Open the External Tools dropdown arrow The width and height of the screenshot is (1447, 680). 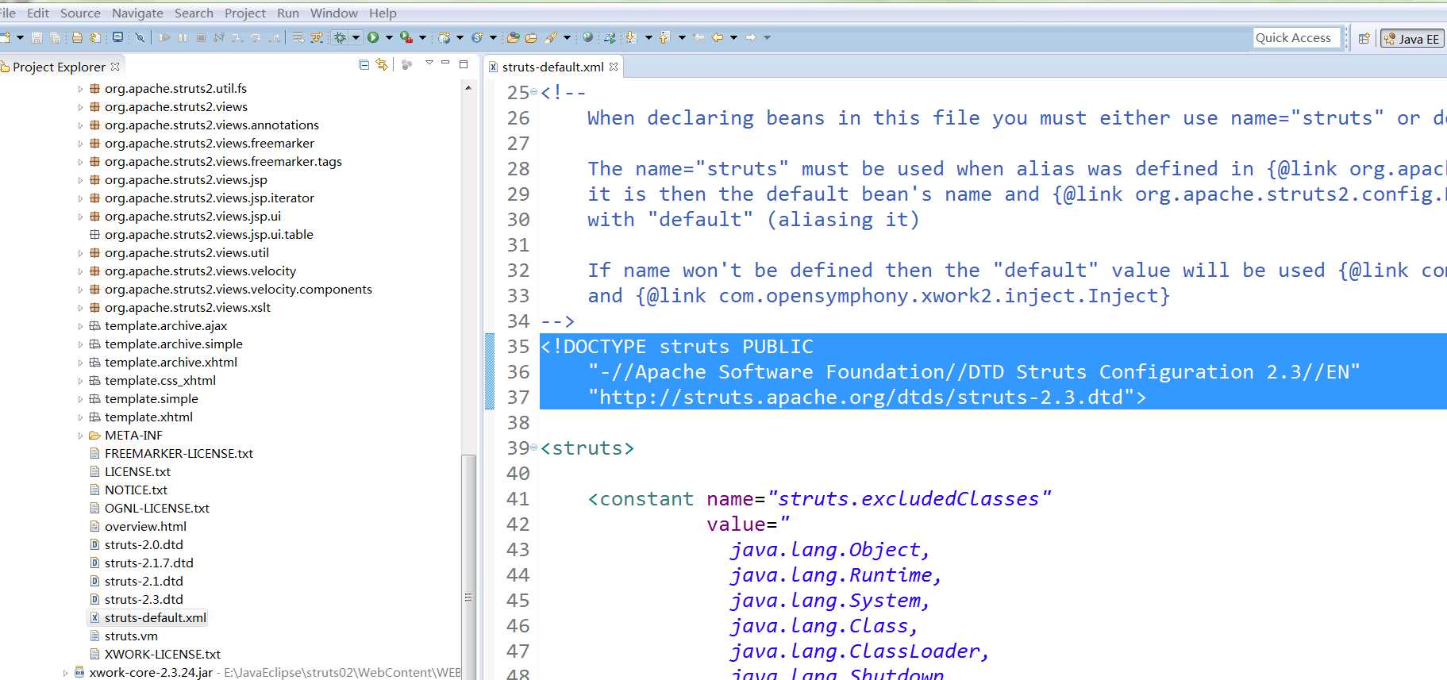coord(422,37)
